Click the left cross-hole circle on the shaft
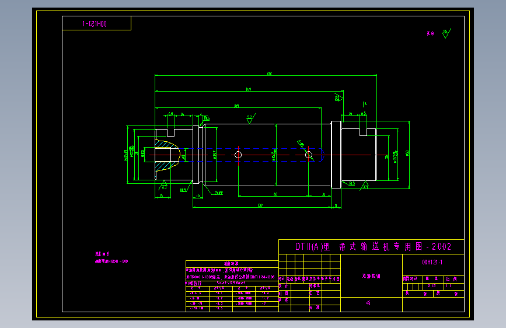This screenshot has height=328, width=506. (238, 155)
